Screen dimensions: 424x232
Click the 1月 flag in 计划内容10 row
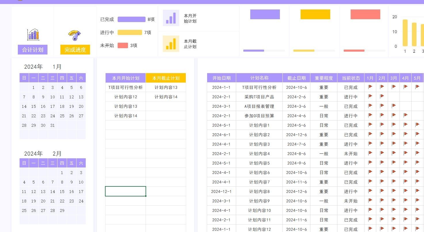click(x=370, y=210)
